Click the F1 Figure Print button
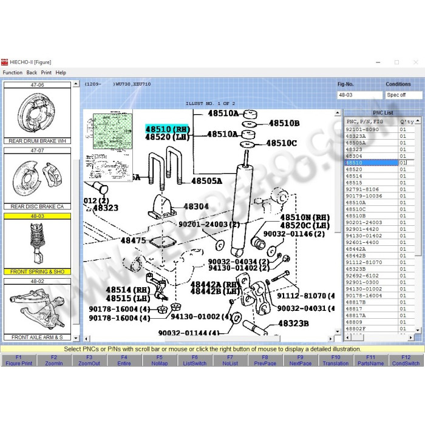Viewport: 425px width, 425px height. (19, 360)
